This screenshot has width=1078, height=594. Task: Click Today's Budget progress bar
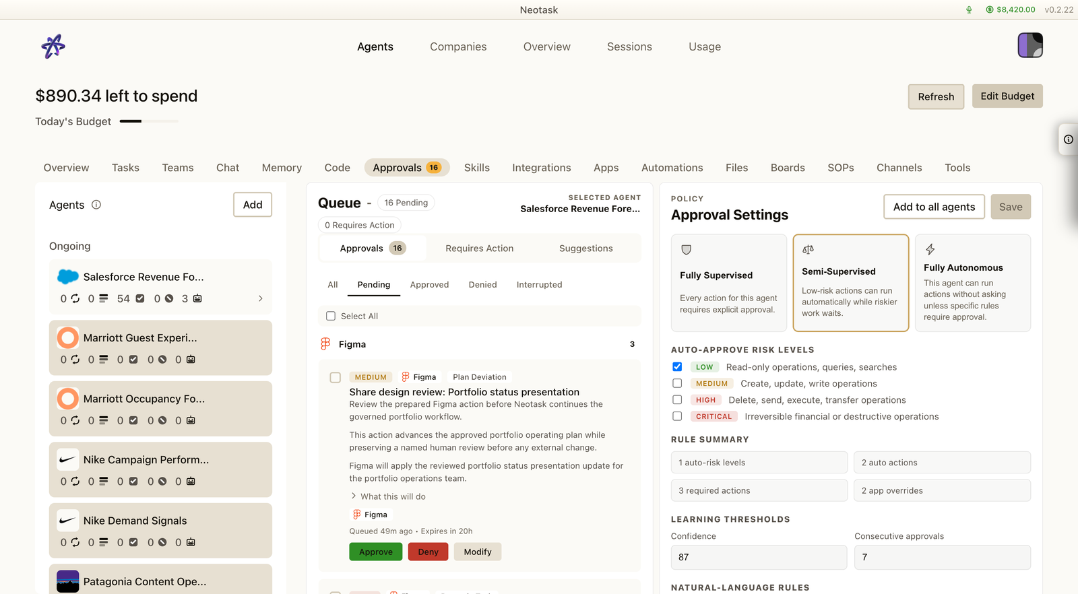(149, 121)
